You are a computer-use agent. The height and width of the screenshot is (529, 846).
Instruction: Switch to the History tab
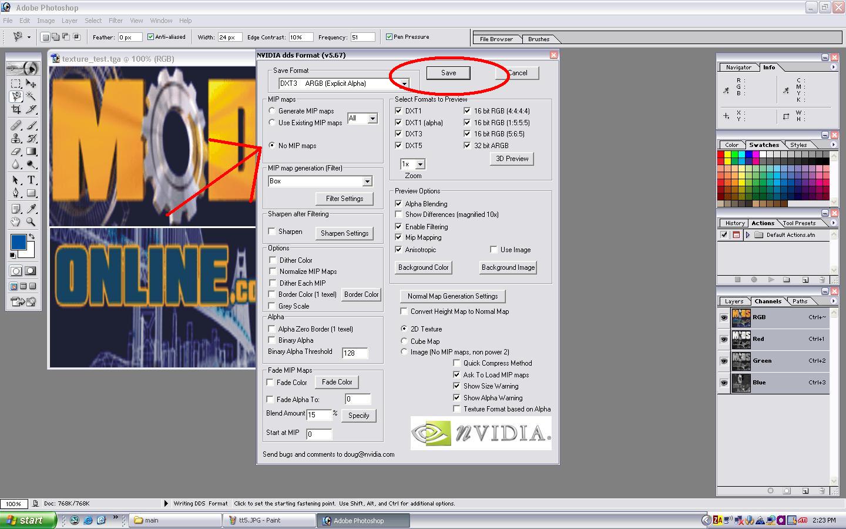pos(734,223)
